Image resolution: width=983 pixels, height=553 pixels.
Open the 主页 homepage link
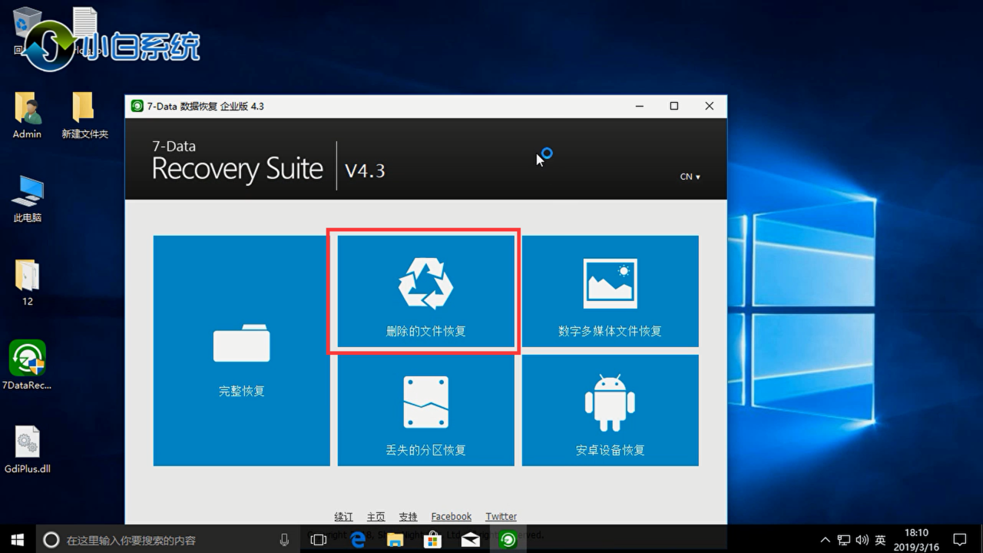tap(376, 517)
